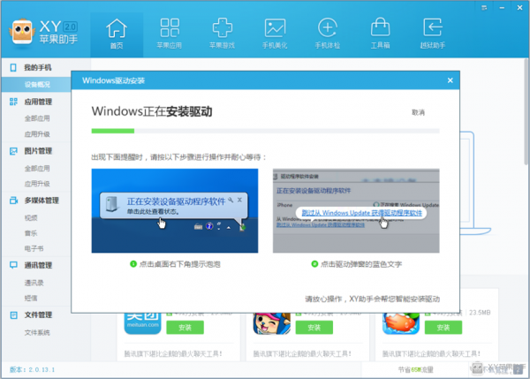Click the 美团 app icon

point(142,323)
